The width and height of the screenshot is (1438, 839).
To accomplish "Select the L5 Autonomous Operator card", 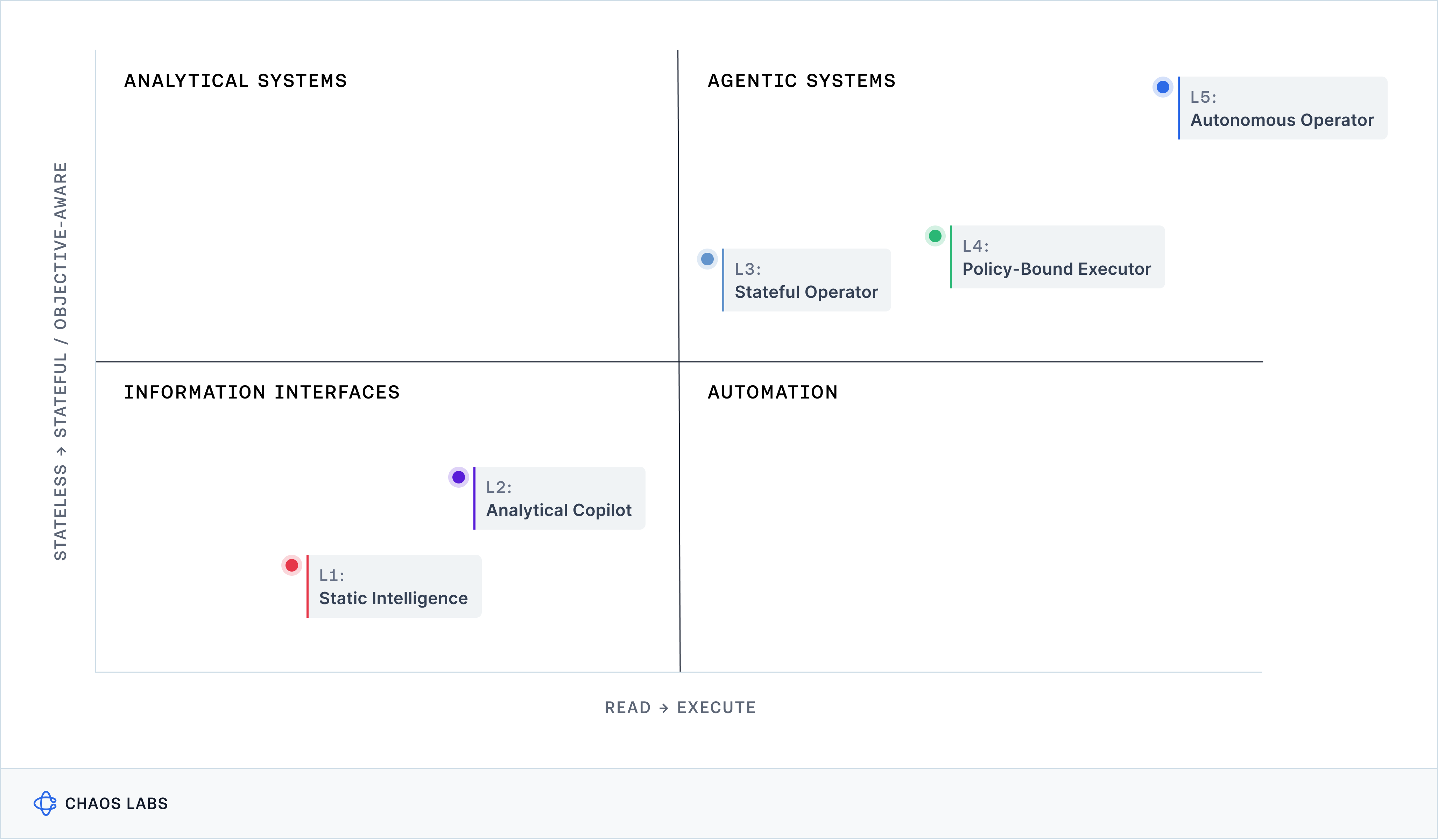I will coord(1282,108).
